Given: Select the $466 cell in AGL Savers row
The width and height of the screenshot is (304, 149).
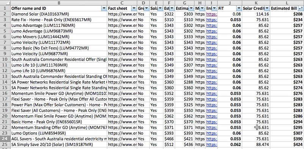Looking at the screenshot, I should (x=169, y=139).
